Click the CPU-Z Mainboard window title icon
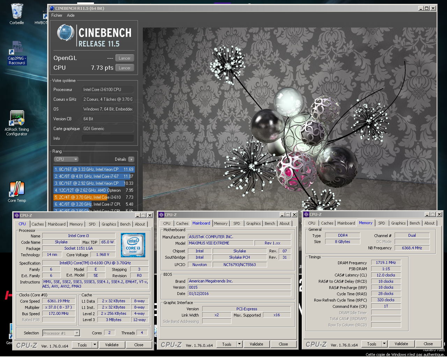The width and height of the screenshot is (447, 357). [161, 215]
